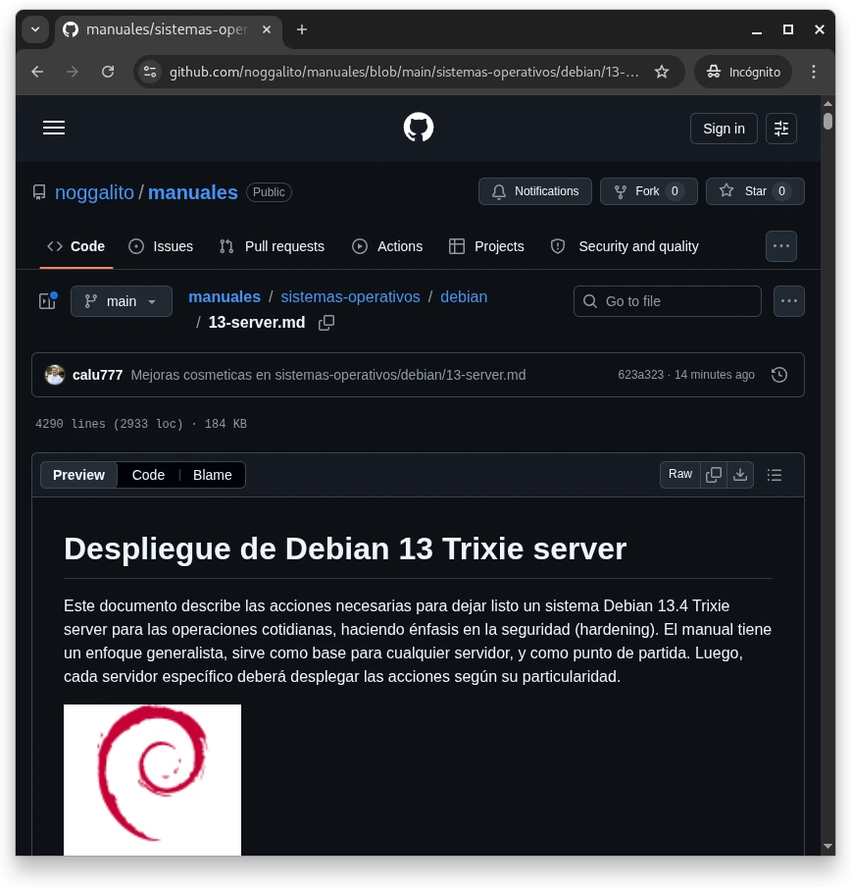Viewport: 851px width, 887px height.
Task: Click the repository book icon beside noggalito
Action: pos(39,192)
